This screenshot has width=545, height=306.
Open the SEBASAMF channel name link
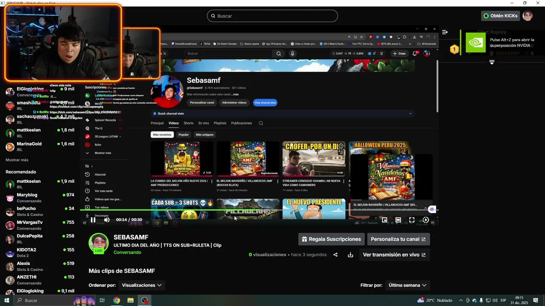[131, 237]
